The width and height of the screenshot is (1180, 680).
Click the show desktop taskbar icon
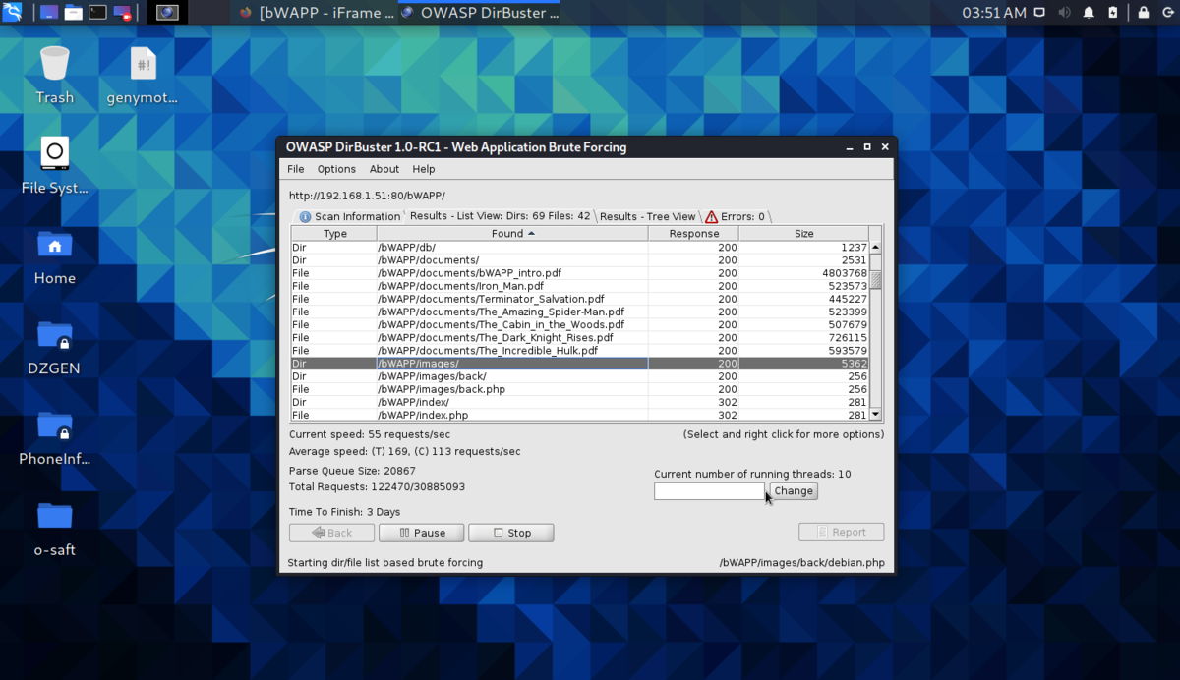(48, 13)
